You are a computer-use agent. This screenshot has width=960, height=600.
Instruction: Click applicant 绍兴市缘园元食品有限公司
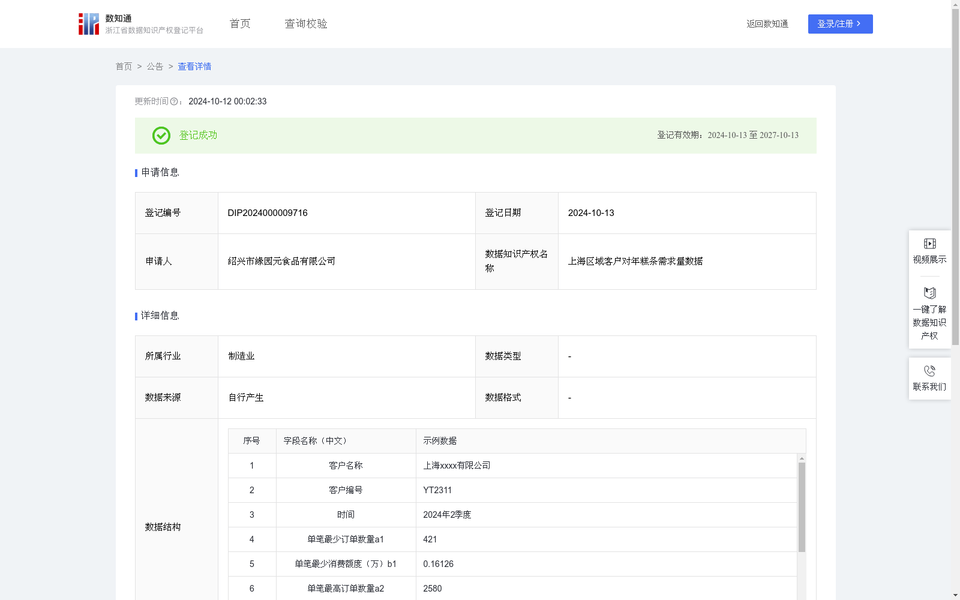click(x=281, y=262)
